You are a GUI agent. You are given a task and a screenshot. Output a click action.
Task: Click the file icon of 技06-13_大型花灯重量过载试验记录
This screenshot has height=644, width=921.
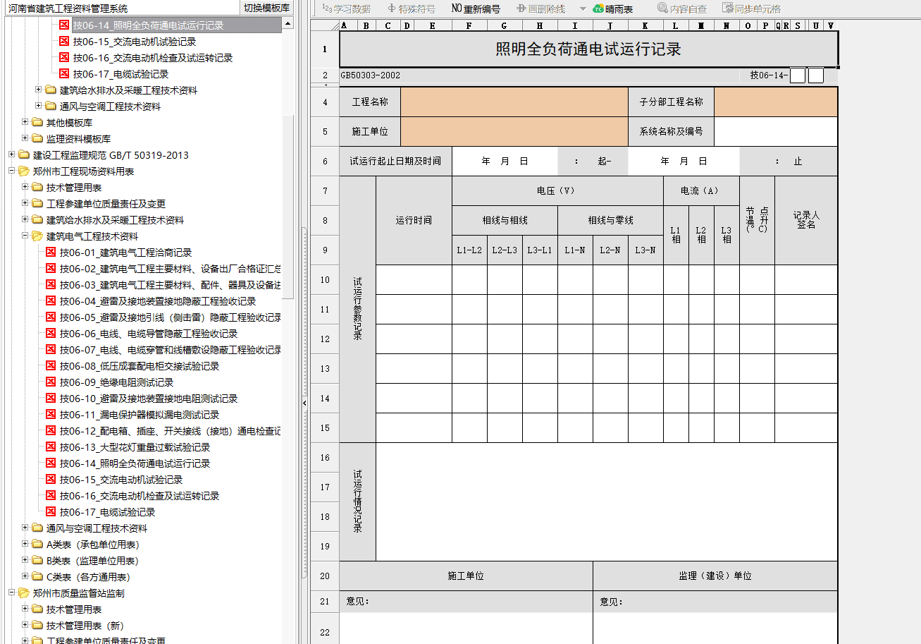point(51,447)
